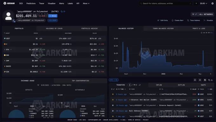Viewport: 216px width, 122px height.
Task: Click the link icon beside All Networks
Action: [196, 14]
